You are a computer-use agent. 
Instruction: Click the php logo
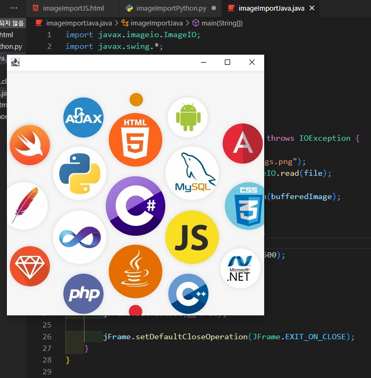[x=83, y=294]
